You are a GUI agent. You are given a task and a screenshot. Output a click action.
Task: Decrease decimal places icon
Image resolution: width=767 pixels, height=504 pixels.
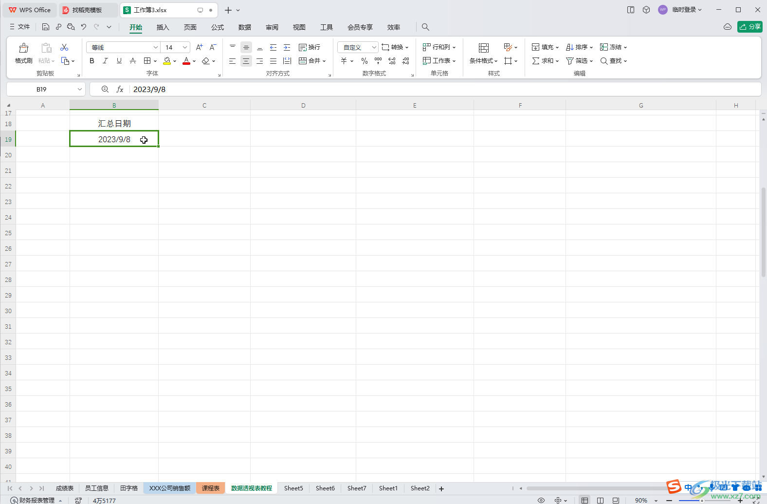coord(406,61)
